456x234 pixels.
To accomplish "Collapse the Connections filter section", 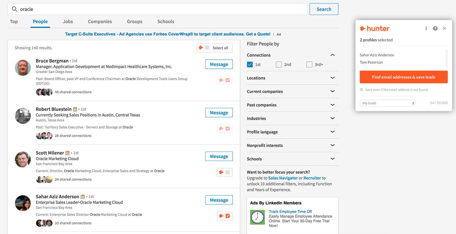I will tap(332, 55).
